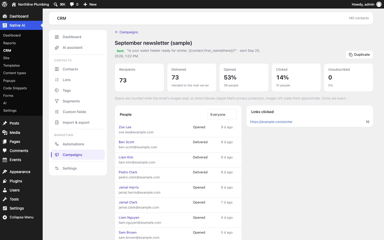
Task: Open Pedro Clark's contact profile
Action: [x=128, y=172]
